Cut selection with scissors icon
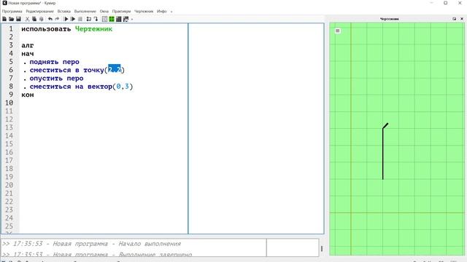The width and height of the screenshot is (467, 262). point(27,19)
